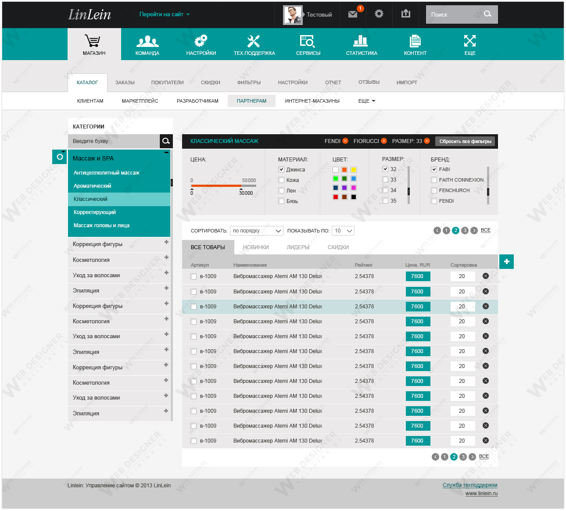
Task: Open the Настройки gears section
Action: tap(201, 44)
